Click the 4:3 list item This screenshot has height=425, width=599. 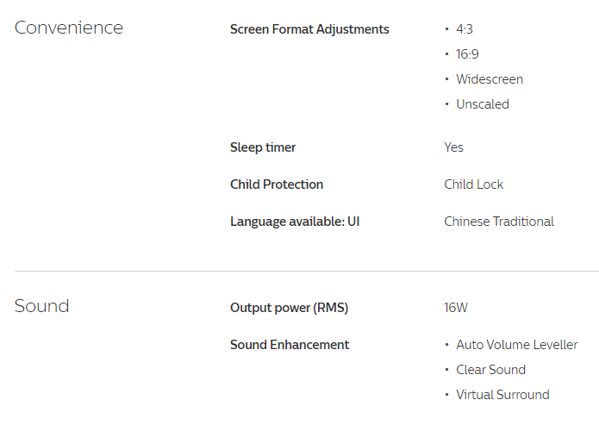tap(465, 29)
